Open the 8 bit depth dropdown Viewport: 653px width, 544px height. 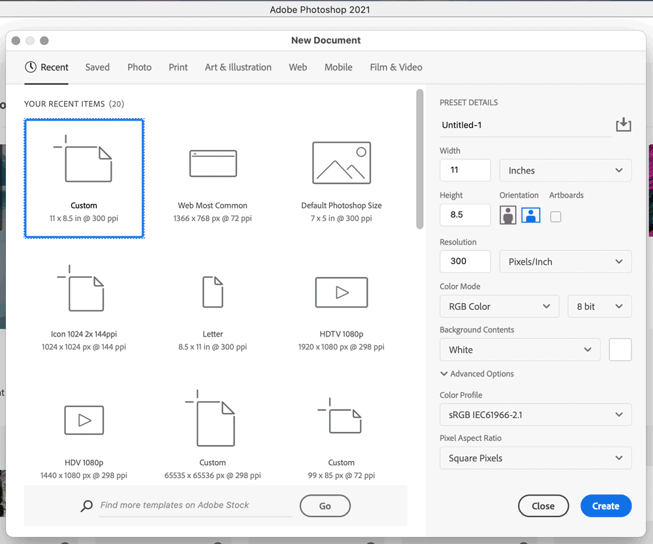[599, 307]
